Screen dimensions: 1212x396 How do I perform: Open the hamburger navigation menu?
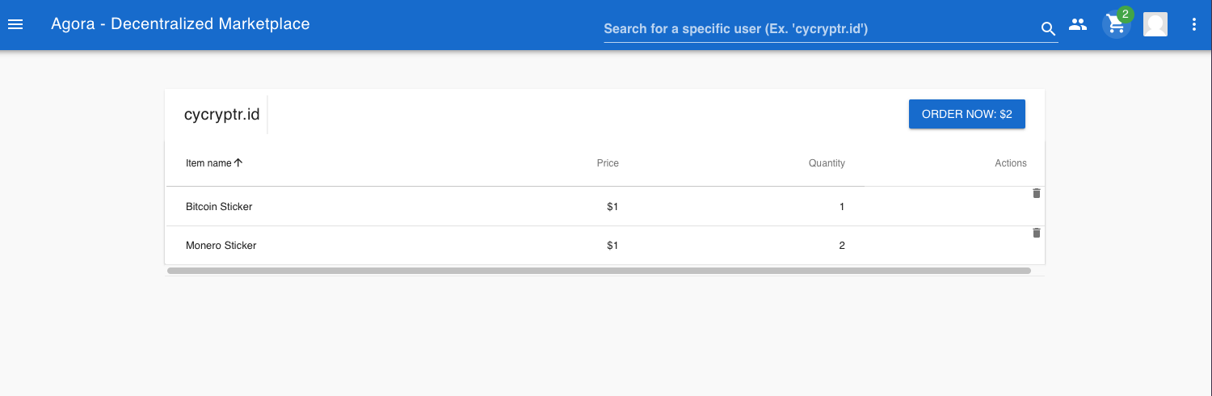click(15, 24)
